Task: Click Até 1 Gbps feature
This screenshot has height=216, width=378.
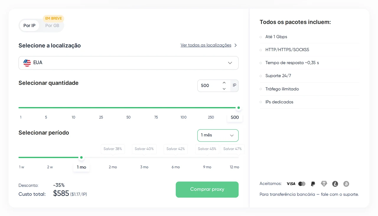Action: click(276, 37)
